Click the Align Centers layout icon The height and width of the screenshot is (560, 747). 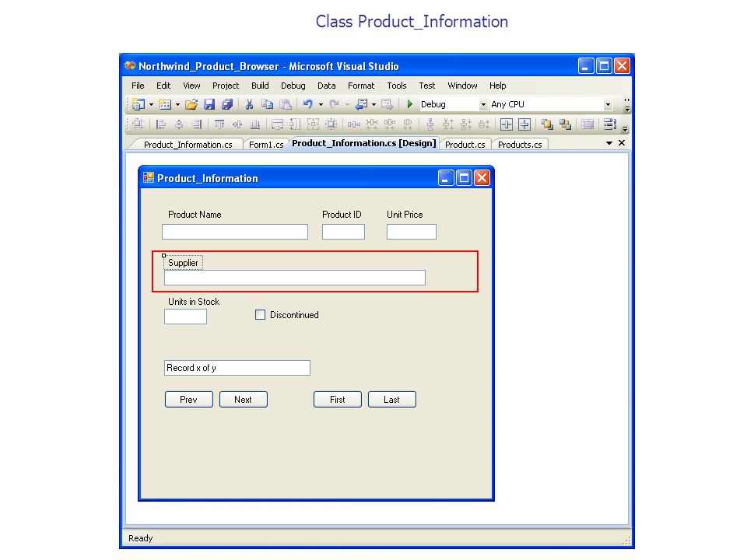[179, 124]
